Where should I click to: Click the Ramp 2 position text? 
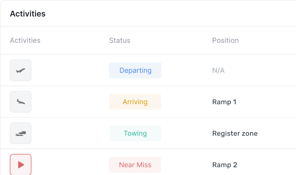[225, 165]
